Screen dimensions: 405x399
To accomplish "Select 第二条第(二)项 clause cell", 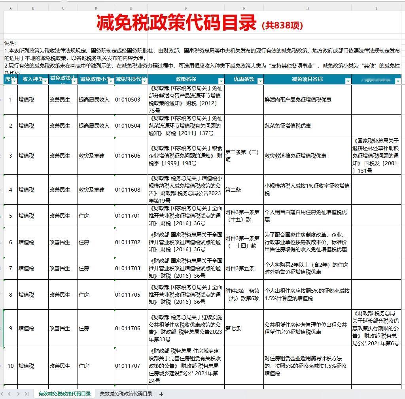I will tap(244, 156).
